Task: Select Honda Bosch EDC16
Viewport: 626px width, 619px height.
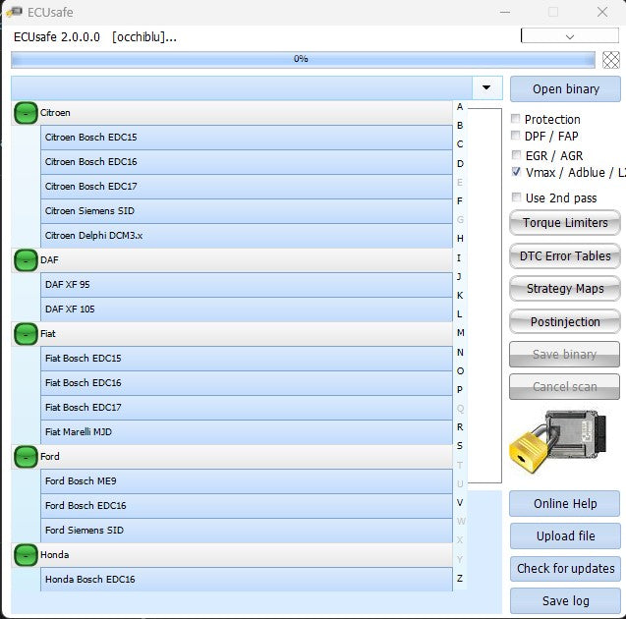Action: click(247, 580)
